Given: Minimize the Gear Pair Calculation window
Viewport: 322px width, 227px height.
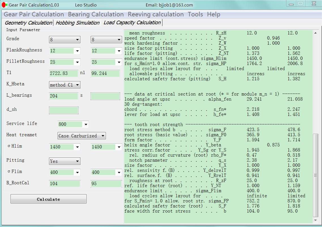Looking at the screenshot, I should point(291,4).
